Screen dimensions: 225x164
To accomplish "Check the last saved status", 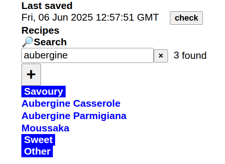I will pyautogui.click(x=186, y=18).
